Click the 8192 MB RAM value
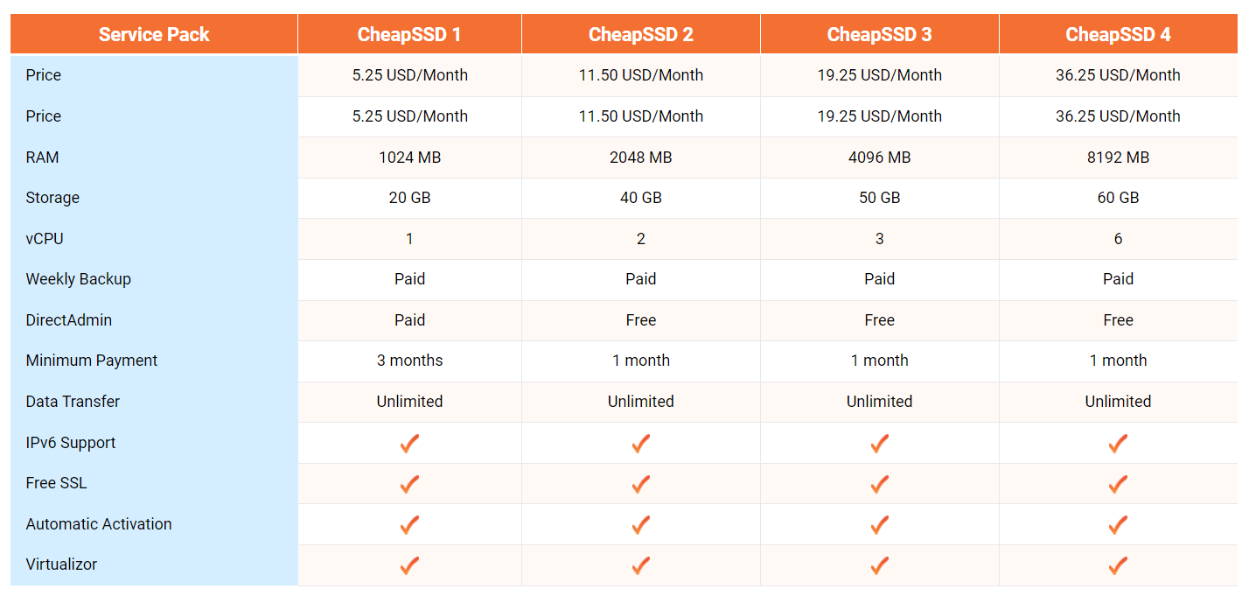 coord(1118,158)
